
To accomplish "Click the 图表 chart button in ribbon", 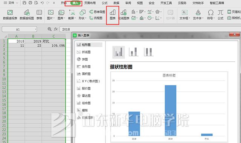I will (x=113, y=15).
